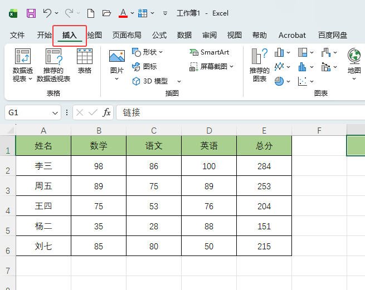Expand the Name Box dropdown next to G1

tap(55, 113)
